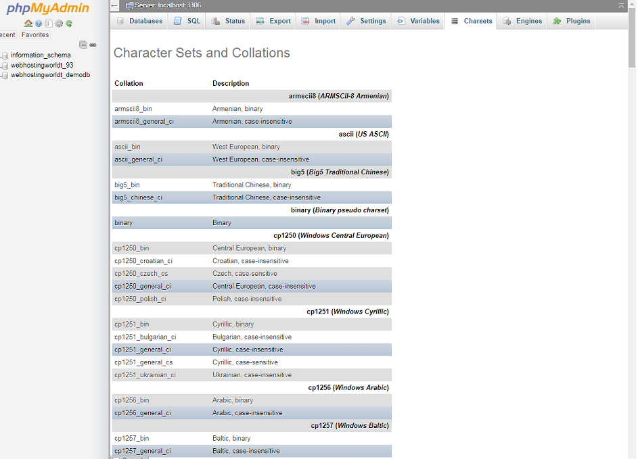The height and width of the screenshot is (459, 638).
Task: Open the Plugins tab
Action: tap(572, 21)
